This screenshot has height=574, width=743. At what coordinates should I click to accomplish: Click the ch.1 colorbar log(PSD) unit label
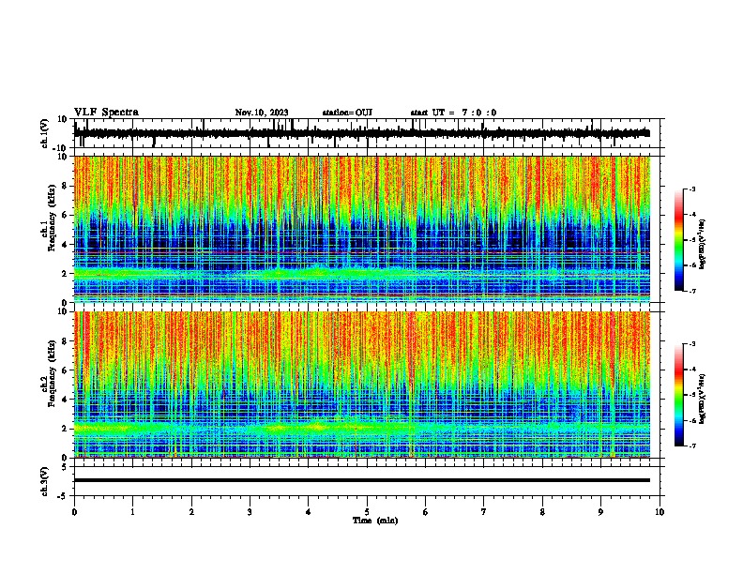(x=702, y=245)
